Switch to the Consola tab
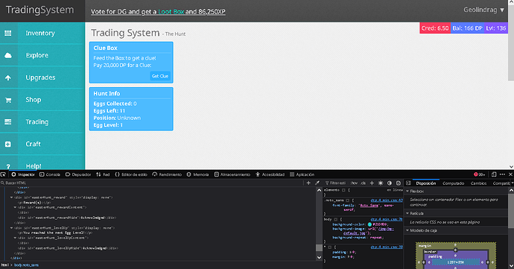514x269 pixels. [50, 174]
